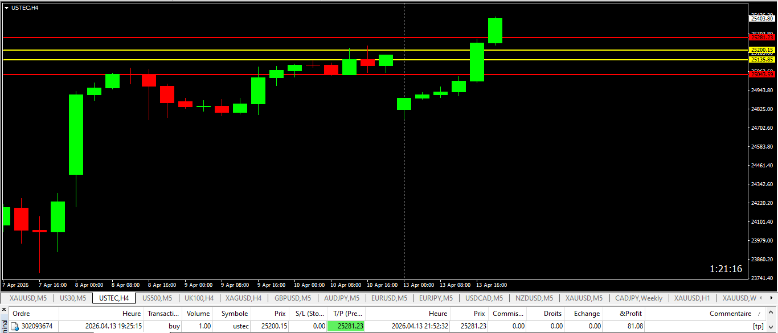Click the order 302093674 document icon

click(x=14, y=326)
